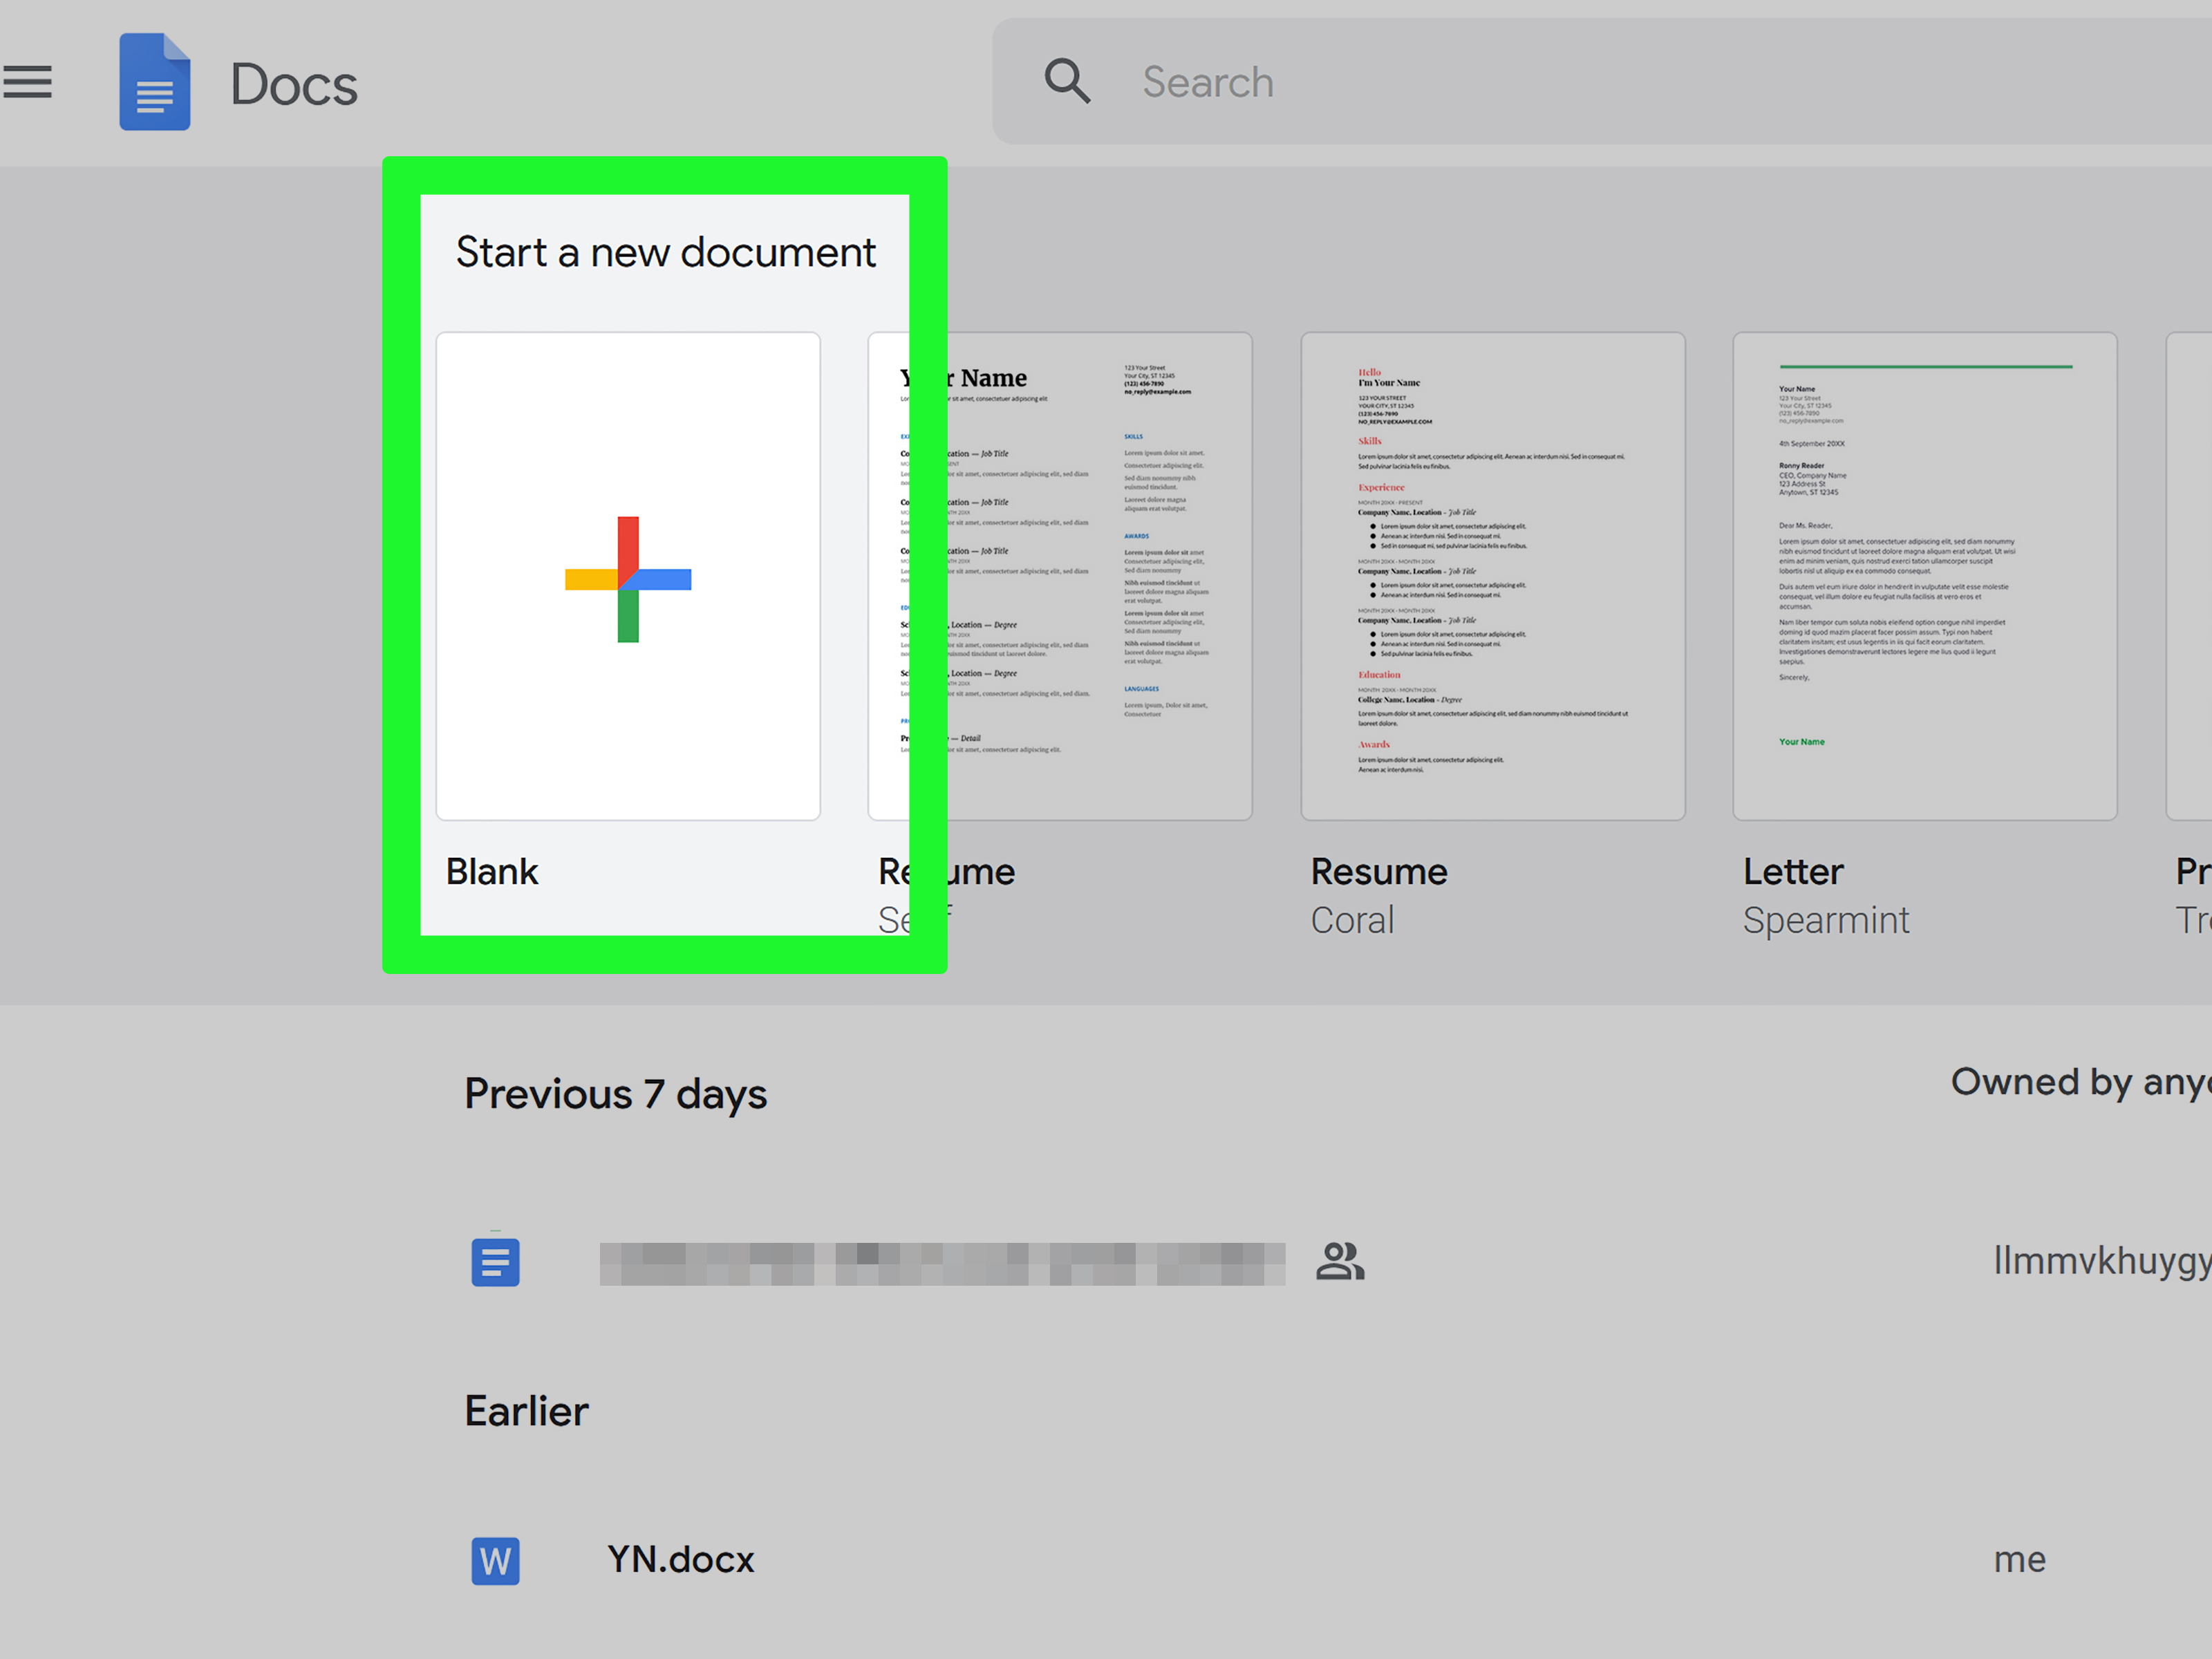The width and height of the screenshot is (2212, 1659).
Task: Click the shared people icon
Action: (1339, 1261)
